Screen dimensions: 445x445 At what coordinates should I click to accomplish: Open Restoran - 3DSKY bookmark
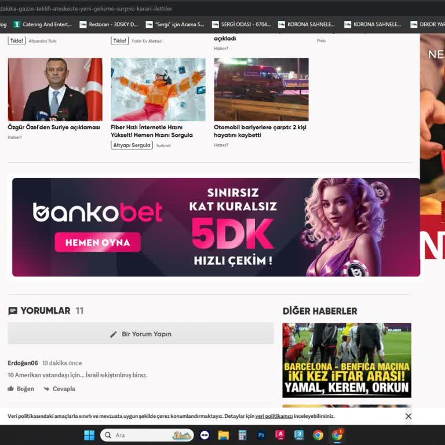[109, 24]
